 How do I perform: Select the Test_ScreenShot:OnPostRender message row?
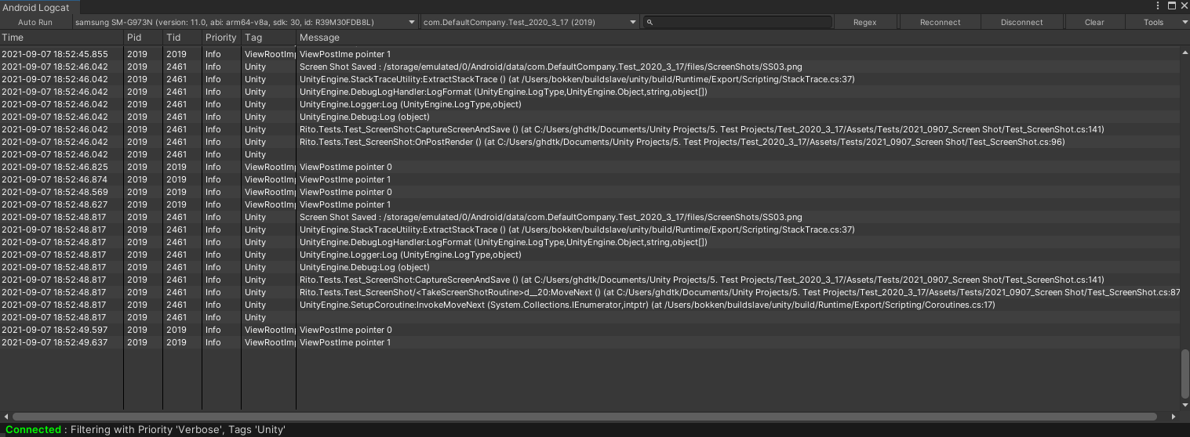589,142
